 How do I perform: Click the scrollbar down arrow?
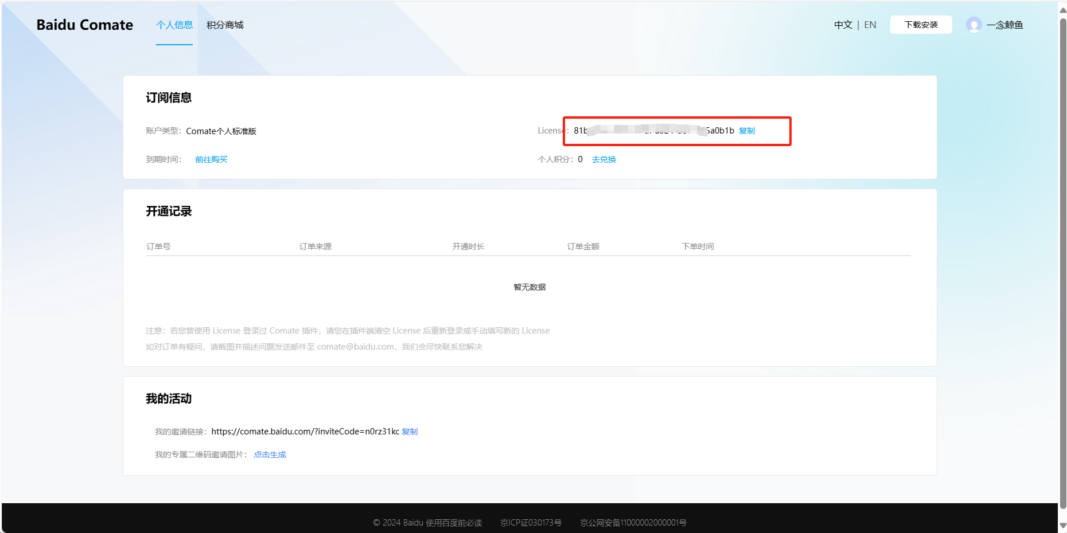pos(1062,525)
